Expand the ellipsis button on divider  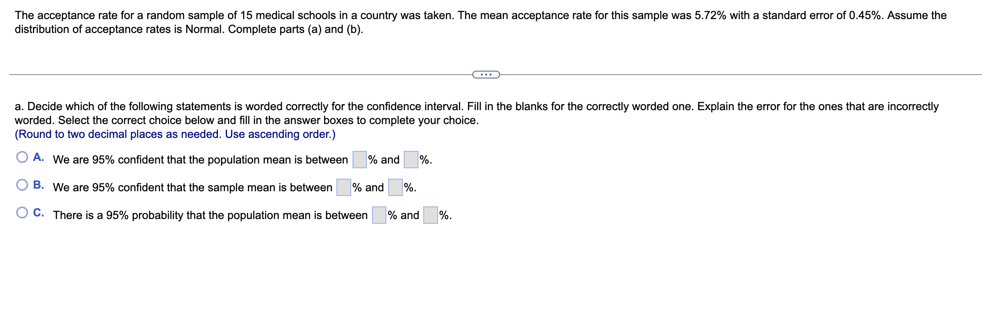pos(486,75)
